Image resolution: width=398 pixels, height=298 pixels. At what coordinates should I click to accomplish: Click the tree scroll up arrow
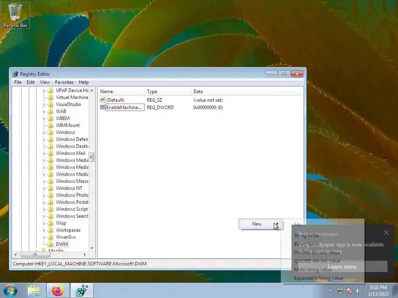[x=92, y=90]
